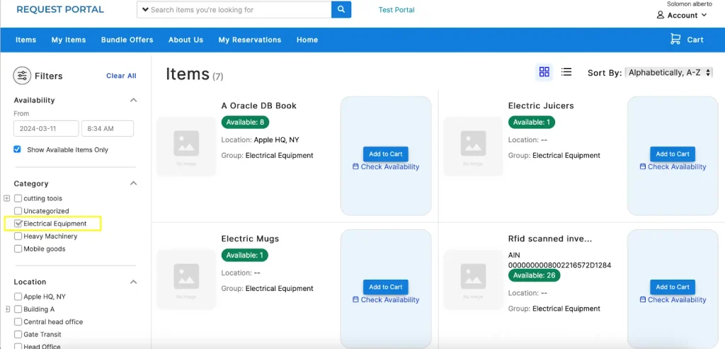Check the Apple HQ, NY location
Image resolution: width=725 pixels, height=349 pixels.
pos(18,297)
